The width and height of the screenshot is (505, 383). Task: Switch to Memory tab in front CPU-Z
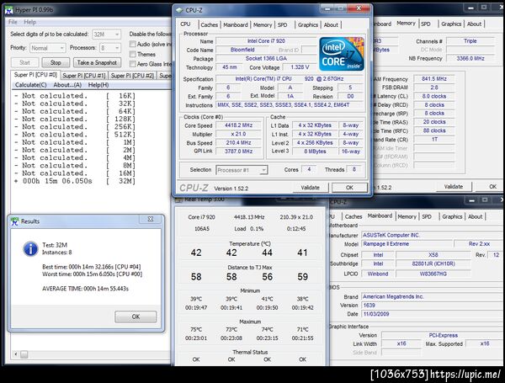coord(263,24)
